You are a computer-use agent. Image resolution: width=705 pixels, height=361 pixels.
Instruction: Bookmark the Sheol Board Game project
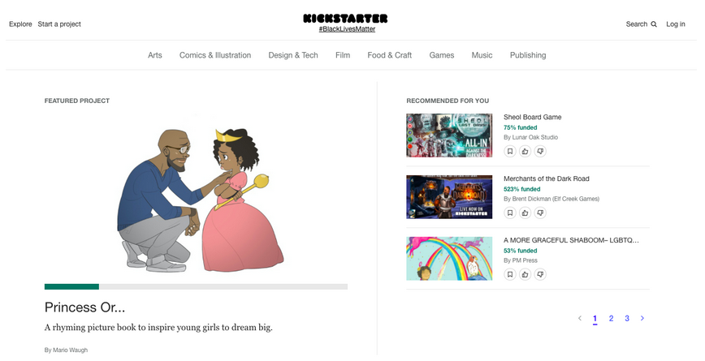510,152
